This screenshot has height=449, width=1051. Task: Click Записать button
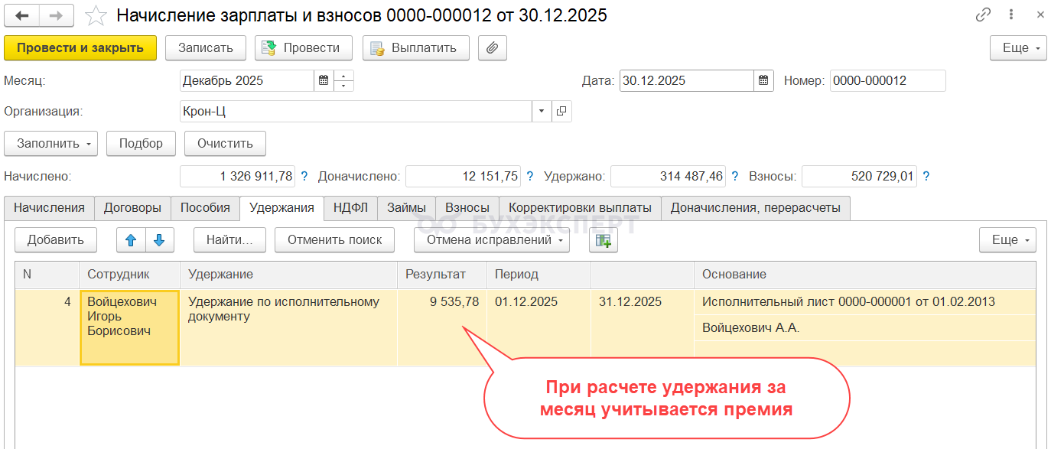coord(205,47)
